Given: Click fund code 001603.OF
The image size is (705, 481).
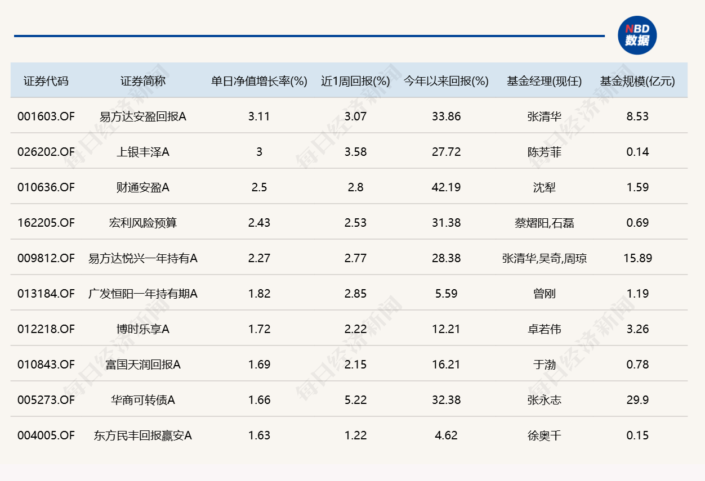Looking at the screenshot, I should (46, 116).
